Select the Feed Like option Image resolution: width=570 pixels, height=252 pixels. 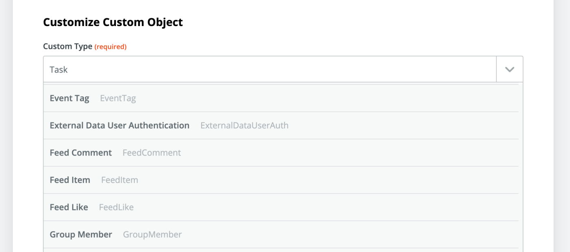(69, 208)
